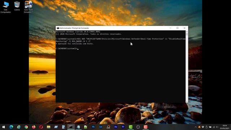Click the Command Prompt title bar icon
This screenshot has height=130, width=231.
pos(58,28)
